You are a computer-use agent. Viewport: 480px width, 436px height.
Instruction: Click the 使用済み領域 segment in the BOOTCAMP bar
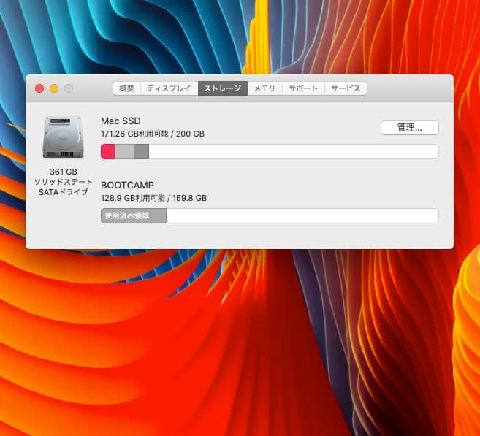(x=134, y=215)
